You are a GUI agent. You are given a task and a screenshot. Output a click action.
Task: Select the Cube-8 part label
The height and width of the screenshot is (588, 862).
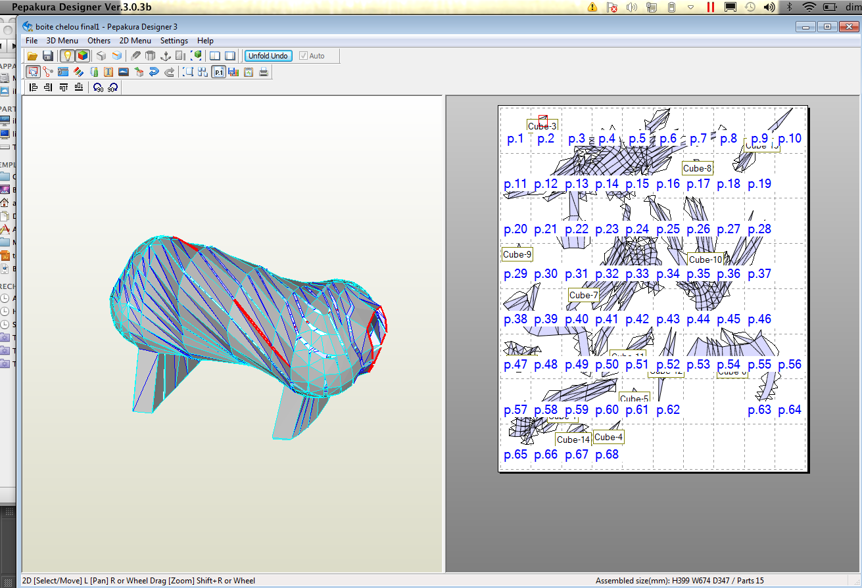(x=698, y=168)
